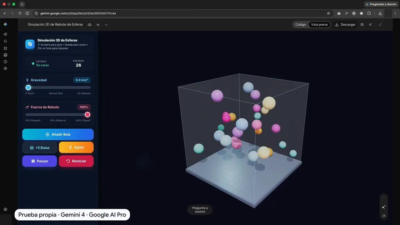Click the En curso status text
This screenshot has height=225, width=400.
pyautogui.click(x=42, y=65)
